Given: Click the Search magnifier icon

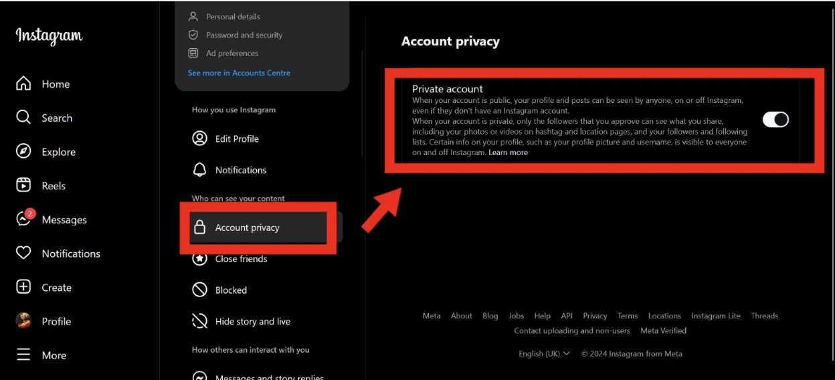Looking at the screenshot, I should 23,118.
